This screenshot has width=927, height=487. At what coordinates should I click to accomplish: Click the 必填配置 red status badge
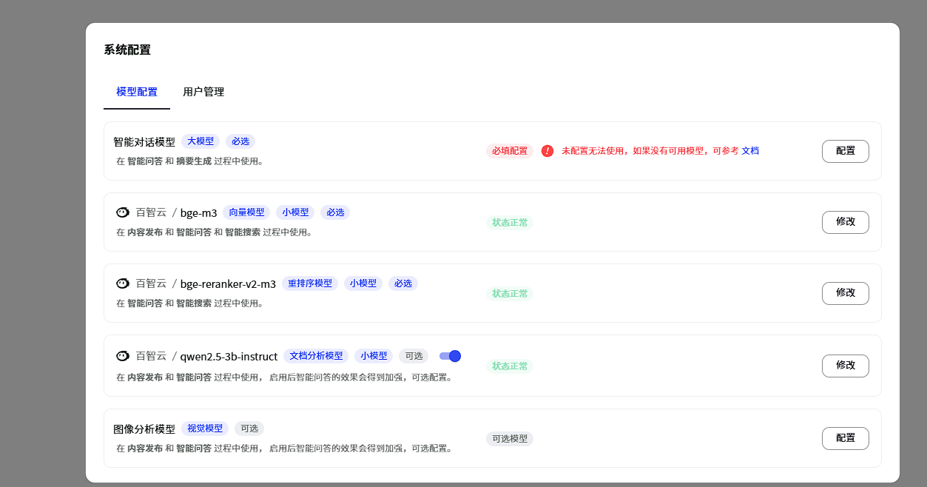[510, 151]
